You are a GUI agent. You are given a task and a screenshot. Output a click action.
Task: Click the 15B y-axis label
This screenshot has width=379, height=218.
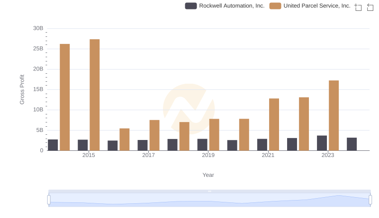pos(38,89)
